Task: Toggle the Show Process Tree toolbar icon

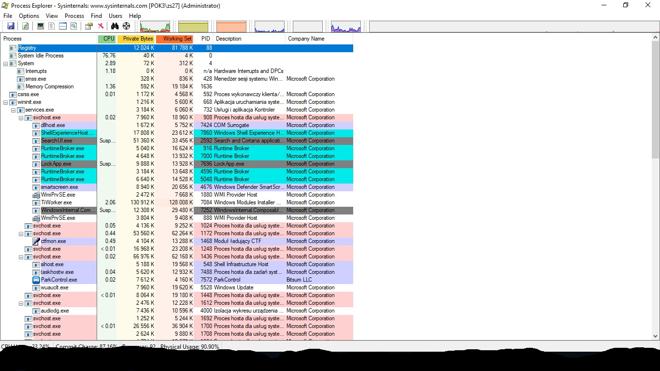Action: pyautogui.click(x=52, y=26)
